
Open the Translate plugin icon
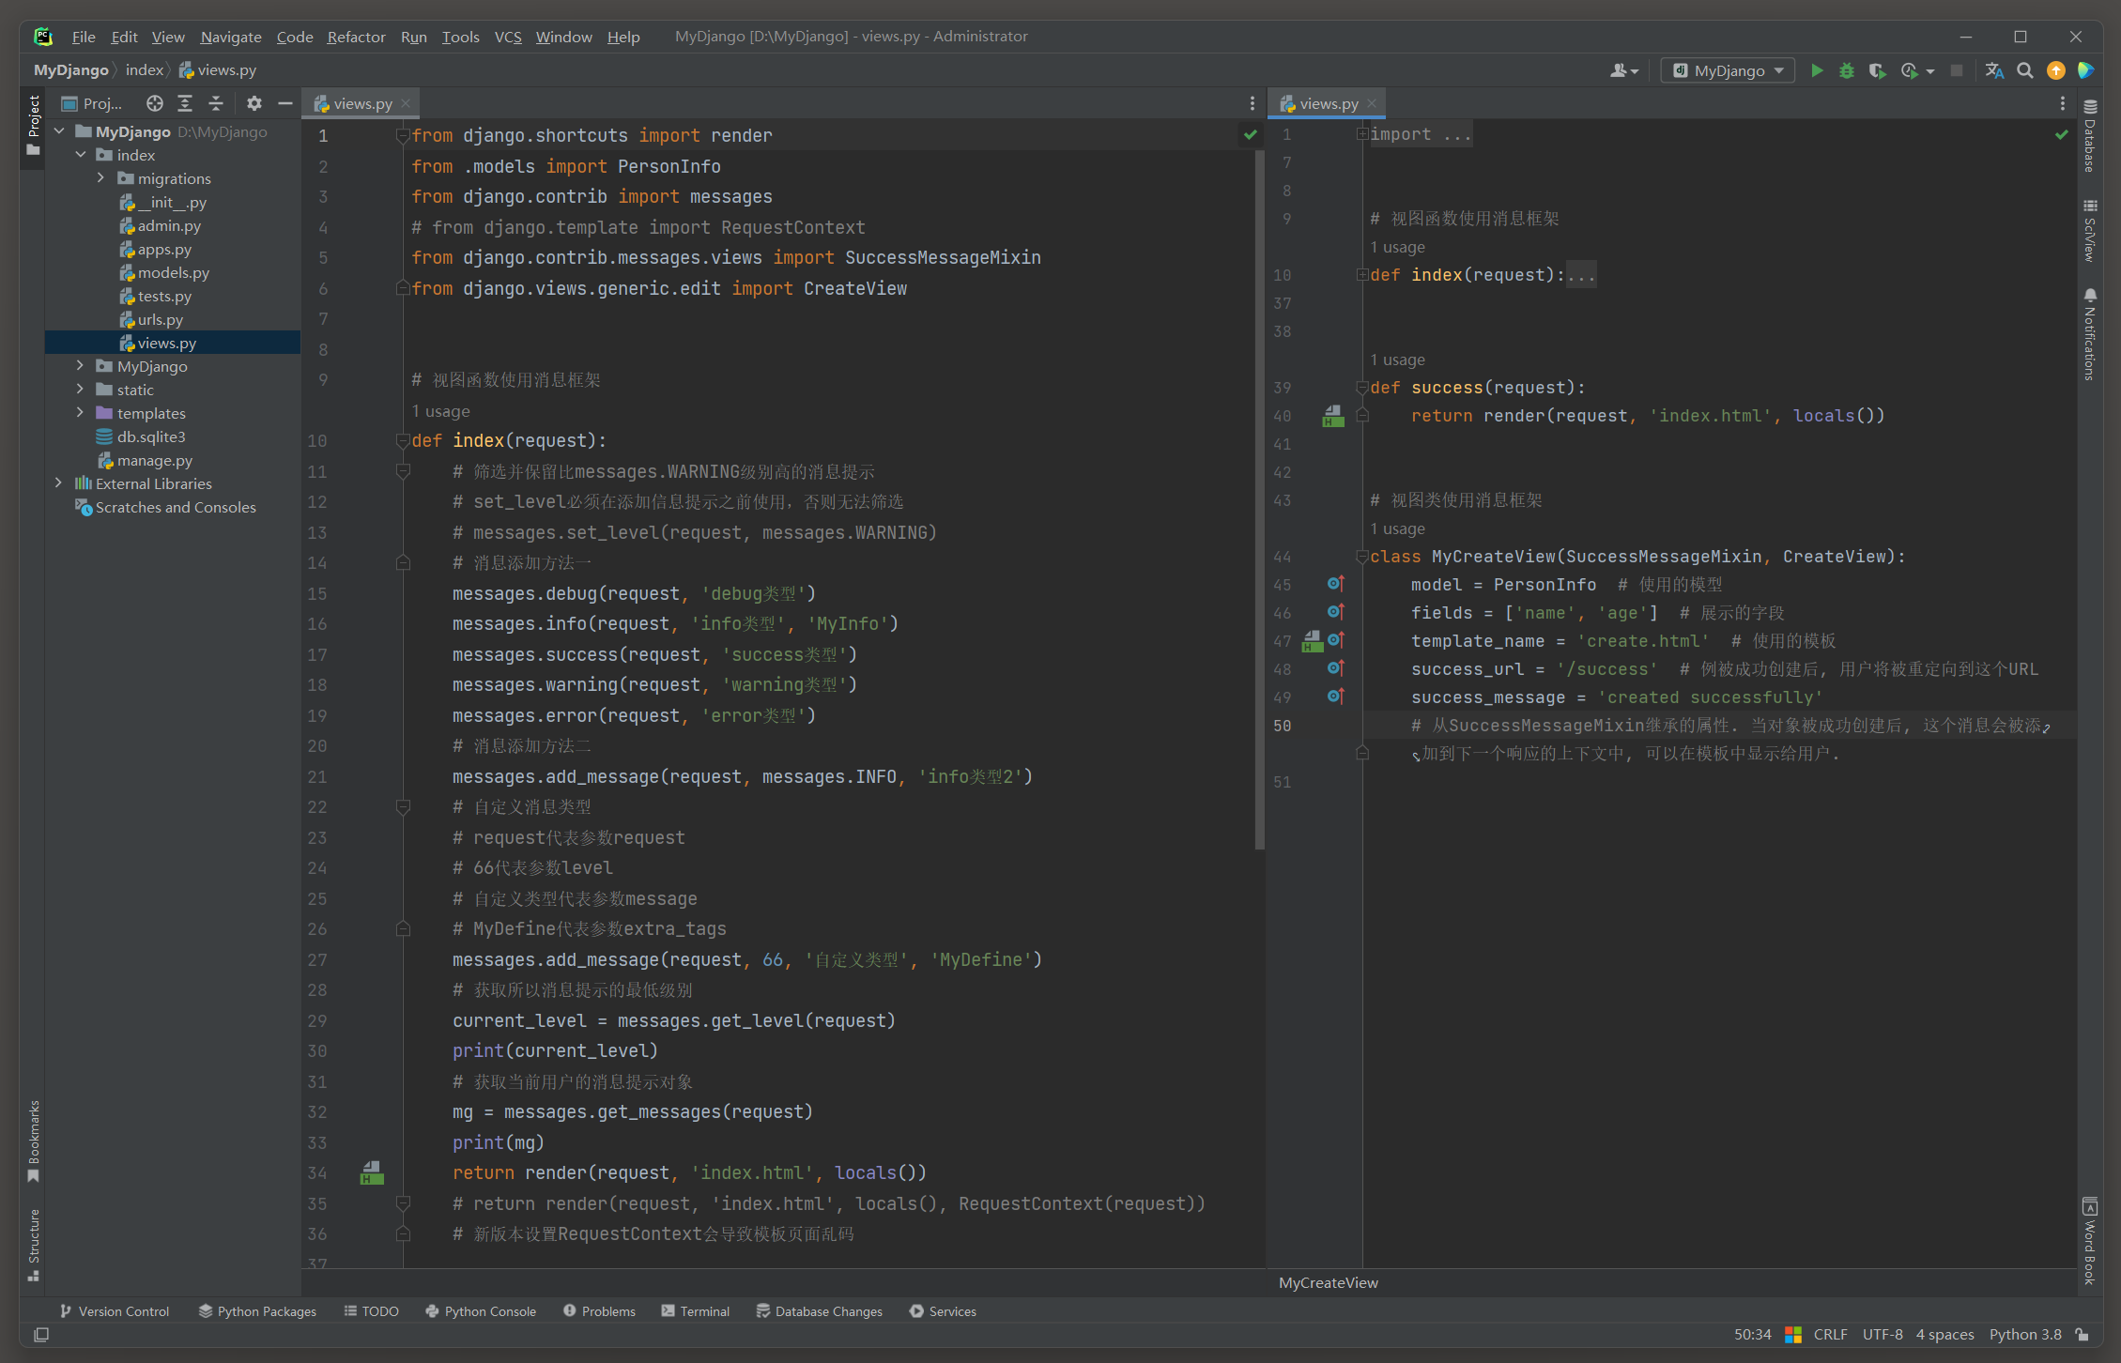tap(1995, 70)
